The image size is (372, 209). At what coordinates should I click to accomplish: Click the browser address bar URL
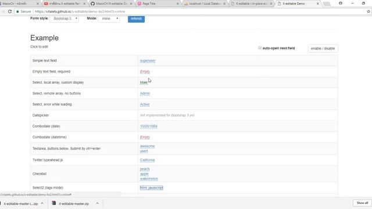coord(80,12)
